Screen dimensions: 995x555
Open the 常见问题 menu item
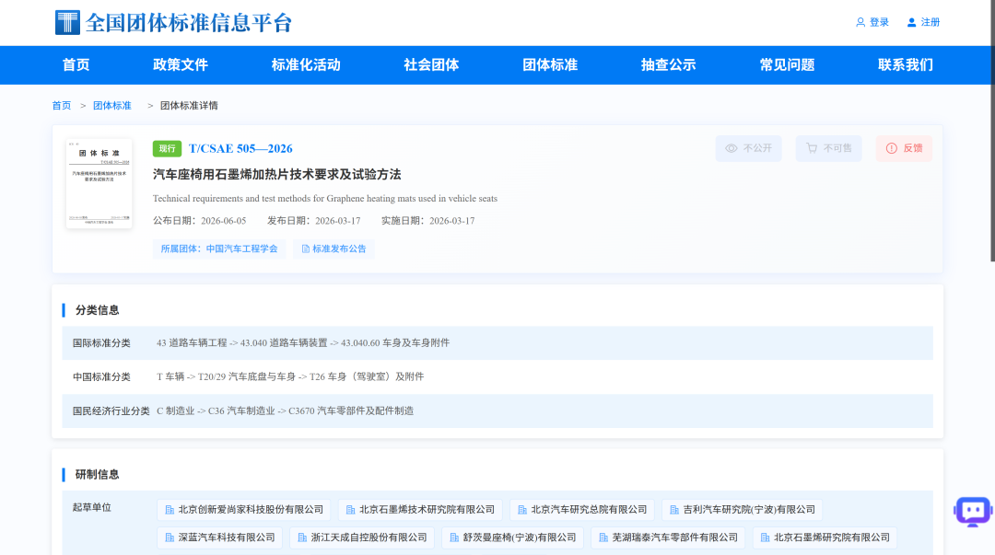pyautogui.click(x=787, y=64)
